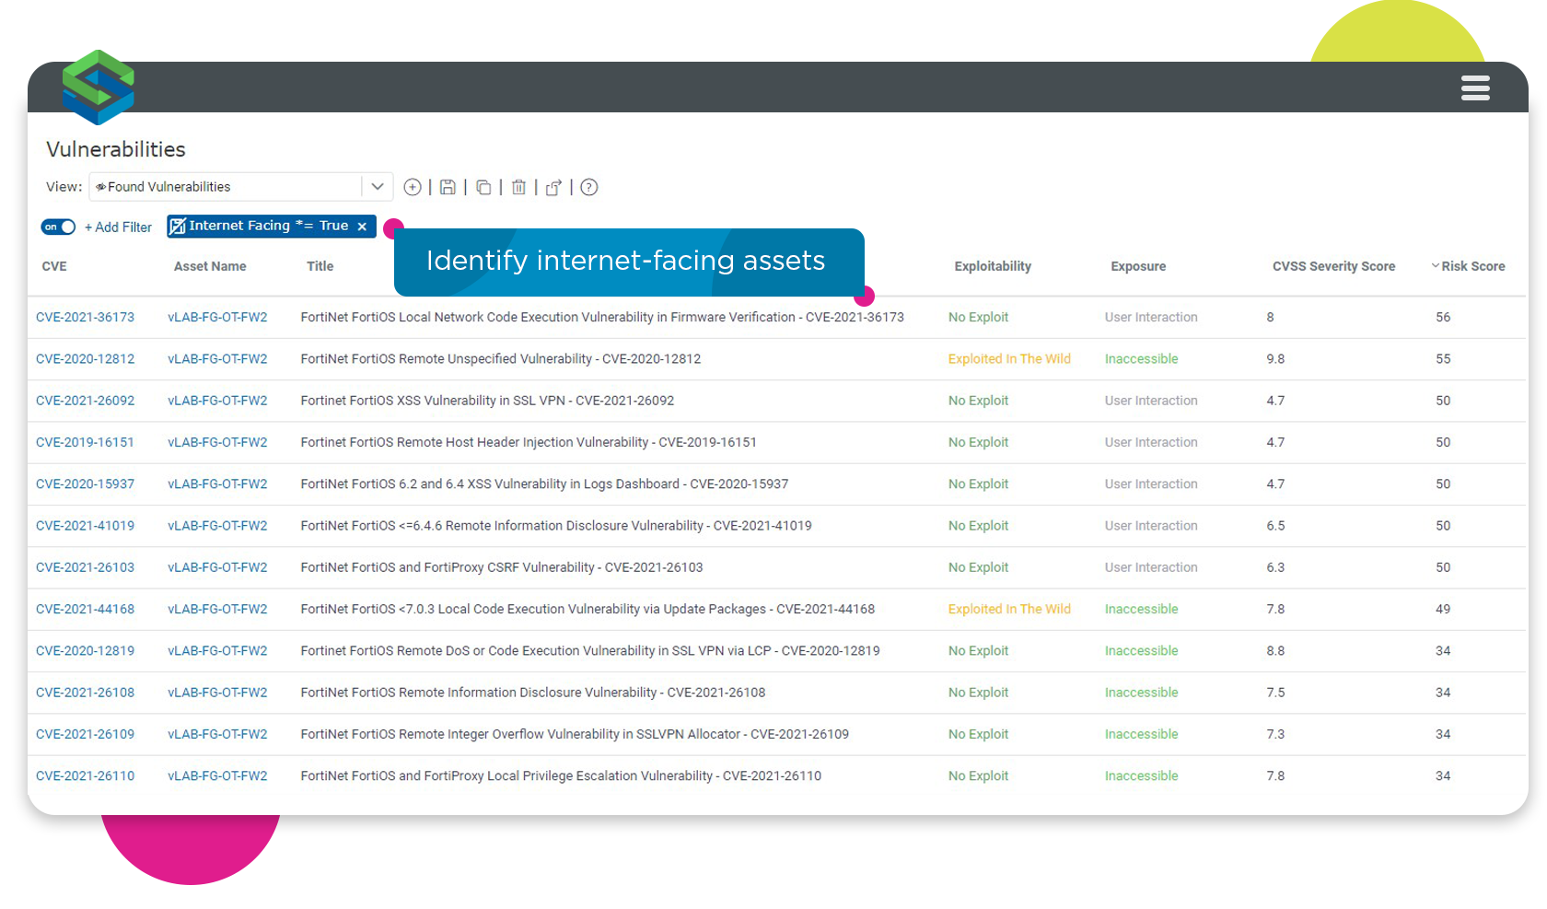The width and height of the screenshot is (1547, 909).
Task: Click 'User Interaction' in the CVE-2021-26092 row
Action: point(1151,401)
